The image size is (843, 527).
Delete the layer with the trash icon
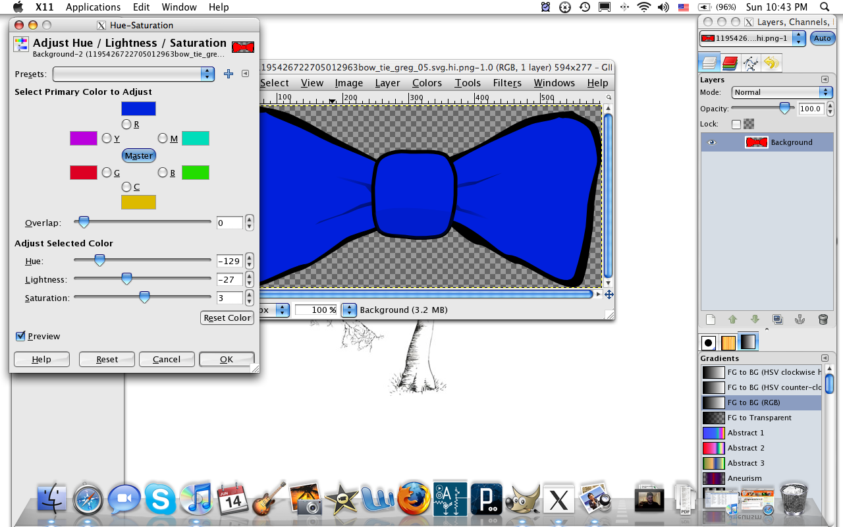click(823, 319)
